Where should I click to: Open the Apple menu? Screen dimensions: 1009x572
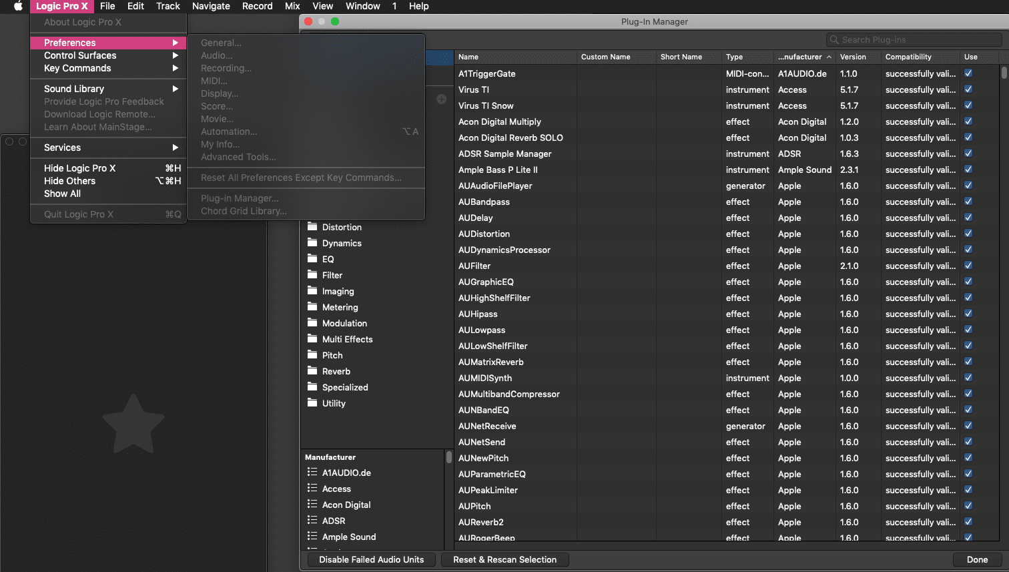click(18, 6)
